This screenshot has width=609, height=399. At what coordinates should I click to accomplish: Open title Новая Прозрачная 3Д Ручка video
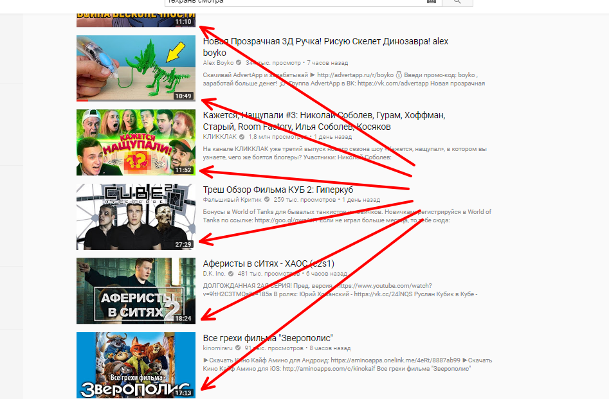(325, 46)
